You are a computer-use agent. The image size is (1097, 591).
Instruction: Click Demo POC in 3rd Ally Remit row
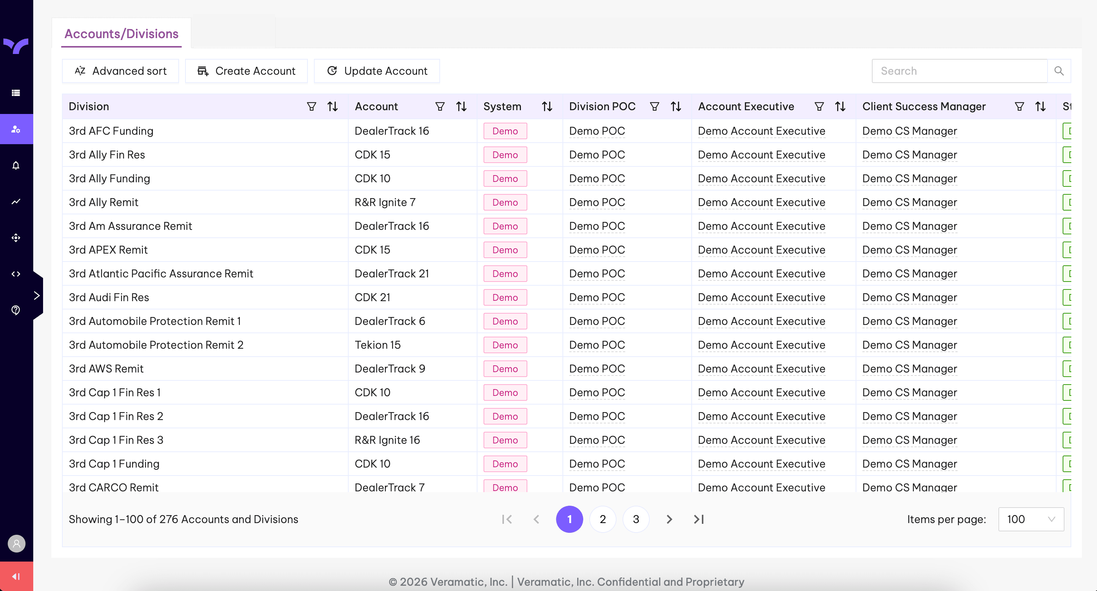point(597,203)
